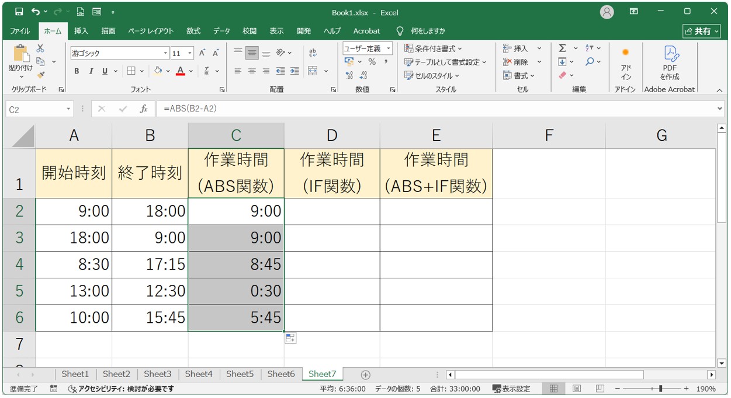The width and height of the screenshot is (731, 398).
Task: Click the fill color bucket icon
Action: [x=158, y=71]
